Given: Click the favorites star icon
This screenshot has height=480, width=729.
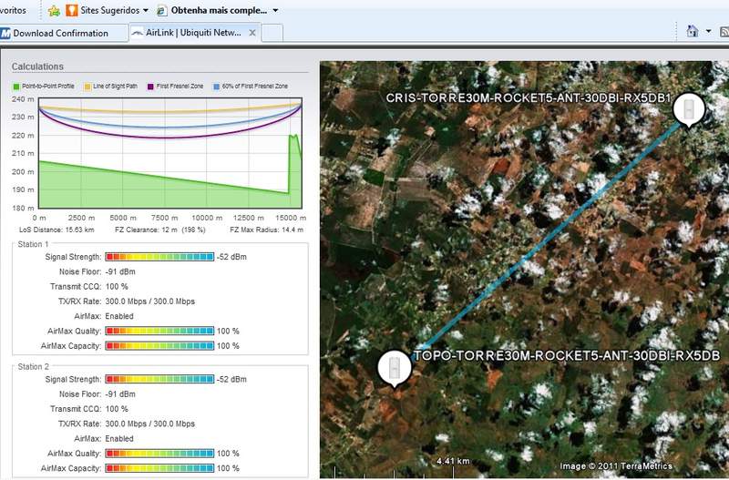Looking at the screenshot, I should (54, 10).
